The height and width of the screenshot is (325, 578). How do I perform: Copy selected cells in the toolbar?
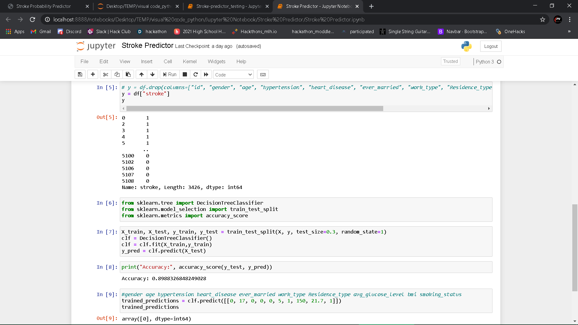pos(117,74)
